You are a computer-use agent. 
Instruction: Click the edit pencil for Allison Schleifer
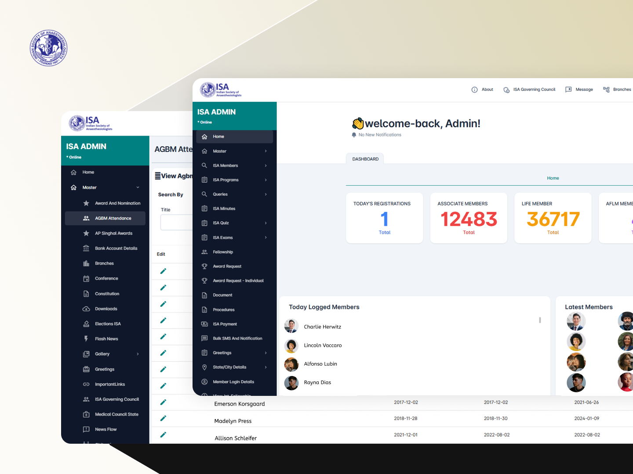(163, 434)
